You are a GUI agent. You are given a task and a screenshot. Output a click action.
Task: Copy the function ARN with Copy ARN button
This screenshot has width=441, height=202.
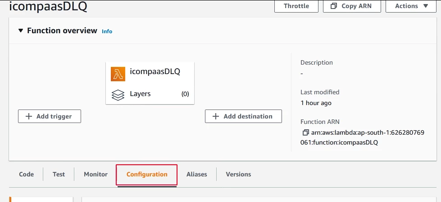(x=352, y=6)
